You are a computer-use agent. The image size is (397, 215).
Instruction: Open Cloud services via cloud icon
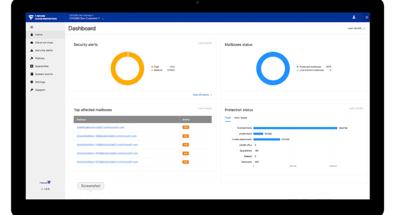click(32, 43)
